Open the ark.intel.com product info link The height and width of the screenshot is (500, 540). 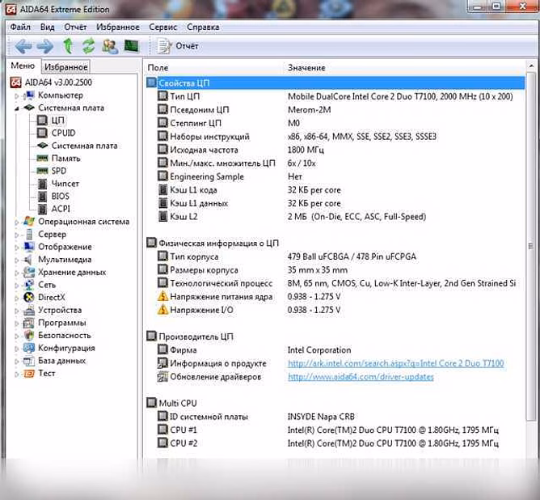tap(395, 363)
